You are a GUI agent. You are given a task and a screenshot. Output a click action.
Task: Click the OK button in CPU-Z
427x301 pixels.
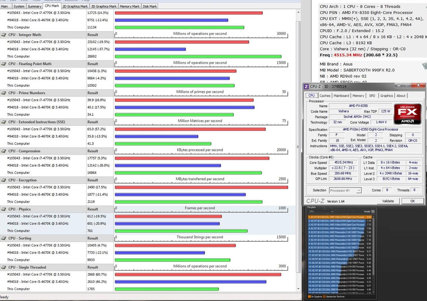412,201
